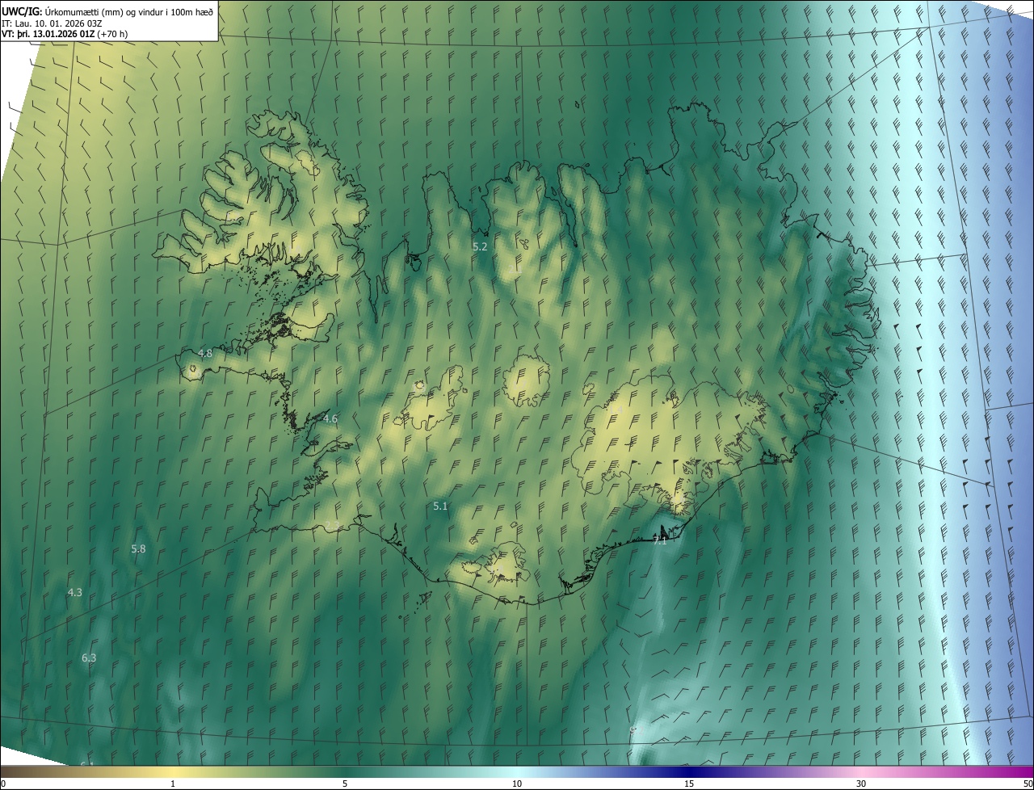Click the colorbar tick labeled 30
Screen dimensions: 1034x790
click(x=861, y=784)
